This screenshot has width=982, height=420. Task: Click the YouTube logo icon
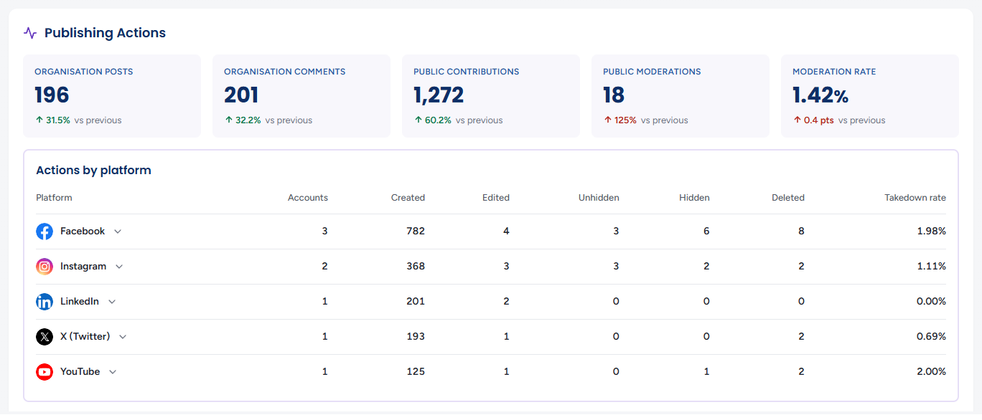(45, 372)
